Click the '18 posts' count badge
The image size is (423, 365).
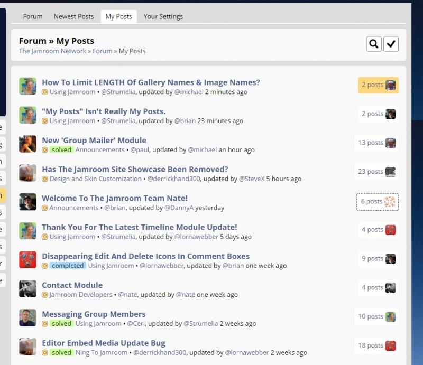pos(371,345)
